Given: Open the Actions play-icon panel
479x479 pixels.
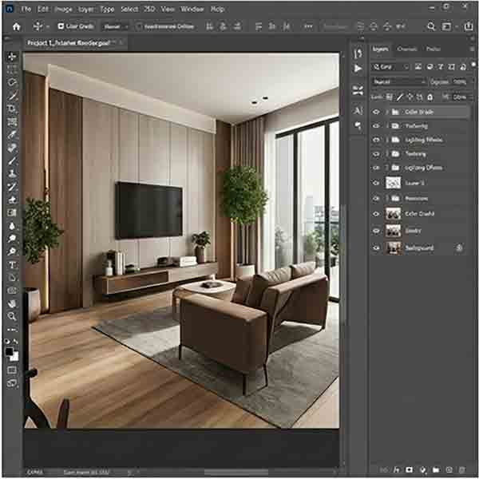Looking at the screenshot, I should tap(358, 69).
